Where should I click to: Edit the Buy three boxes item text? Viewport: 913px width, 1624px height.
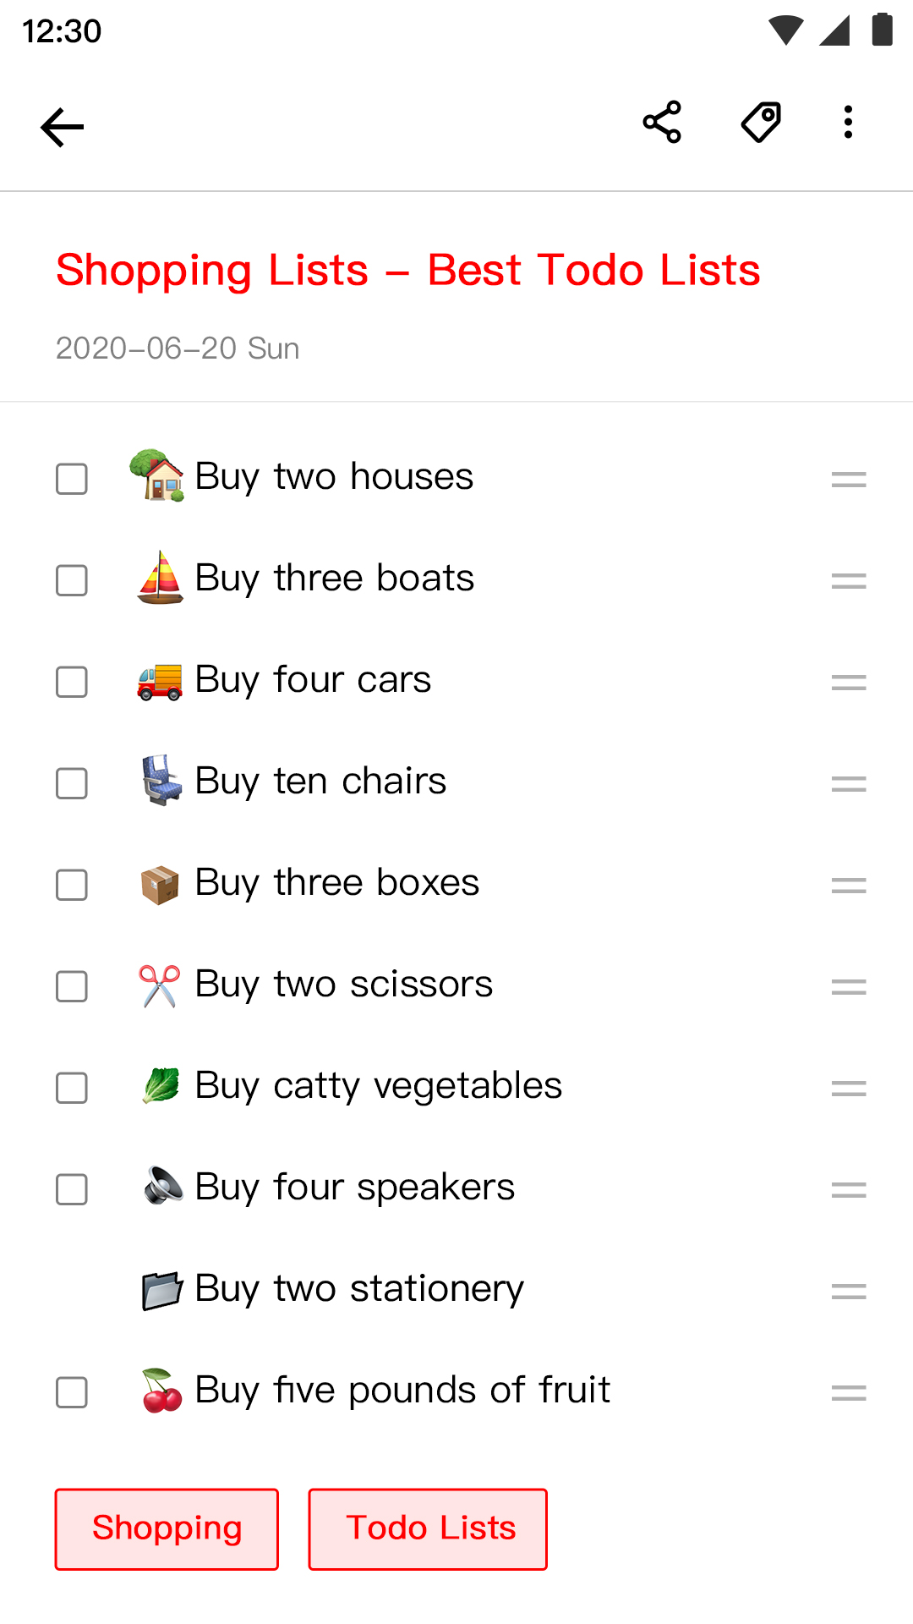tap(336, 883)
